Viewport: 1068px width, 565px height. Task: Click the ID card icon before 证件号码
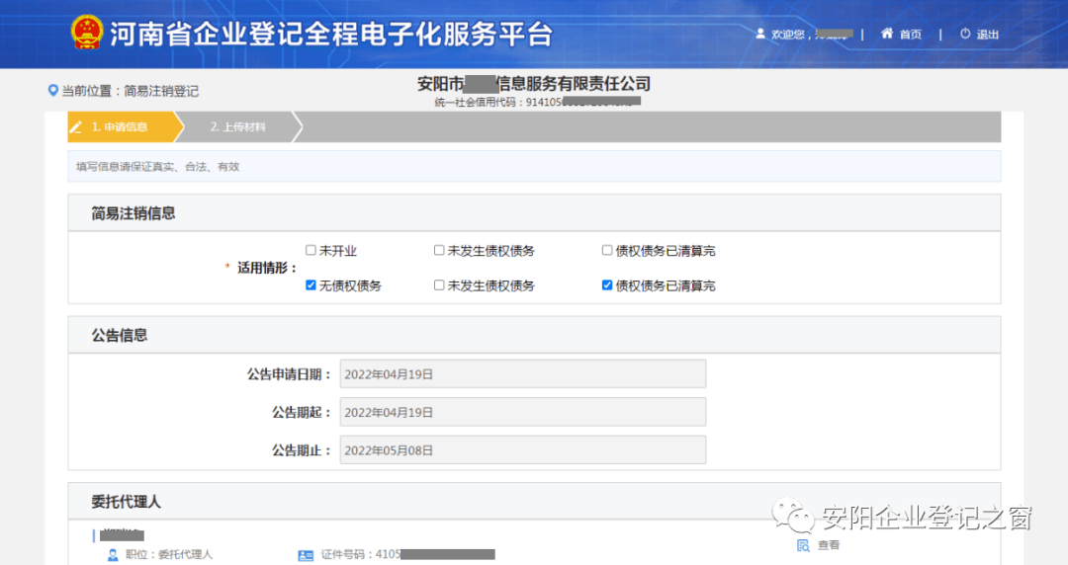(x=306, y=555)
